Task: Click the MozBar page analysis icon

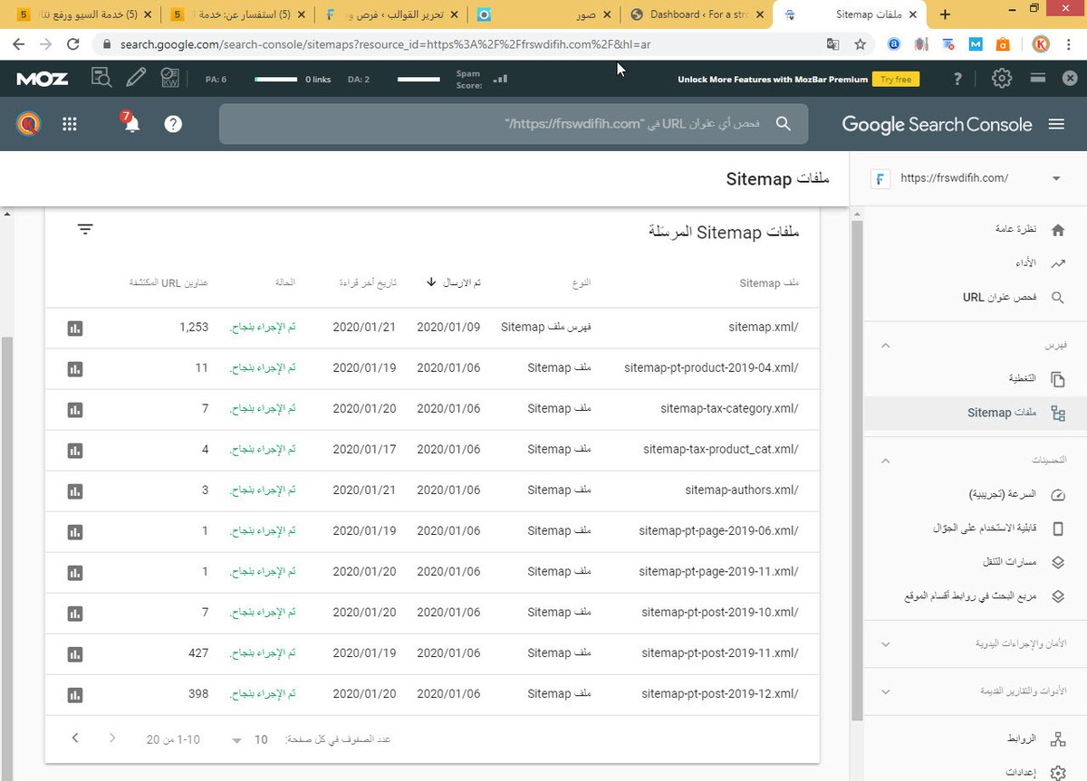Action: [x=101, y=79]
